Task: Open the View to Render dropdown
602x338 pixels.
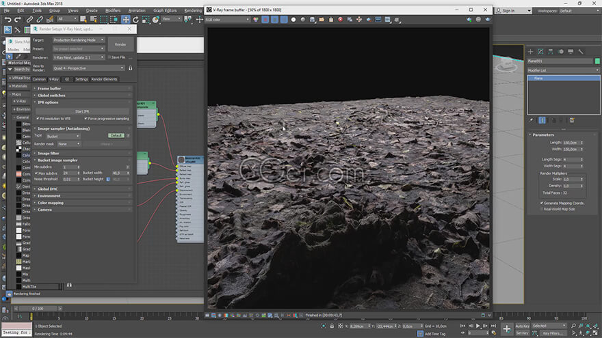Action: [x=88, y=68]
